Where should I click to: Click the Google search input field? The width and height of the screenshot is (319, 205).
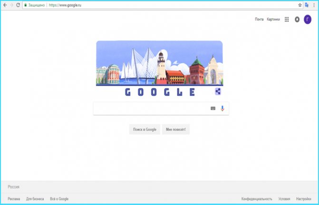(152, 108)
